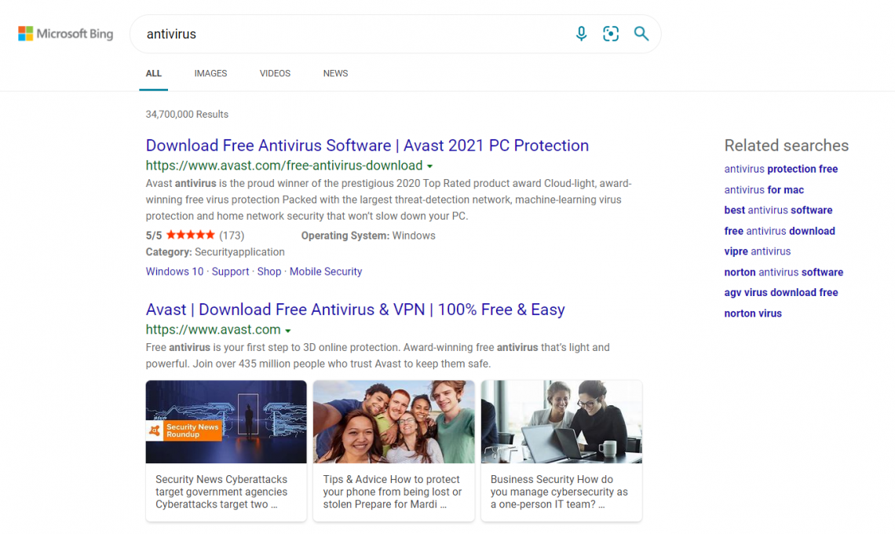
Task: Open 'Avast | Download Free Antivirus & VPN' result
Action: (x=355, y=309)
